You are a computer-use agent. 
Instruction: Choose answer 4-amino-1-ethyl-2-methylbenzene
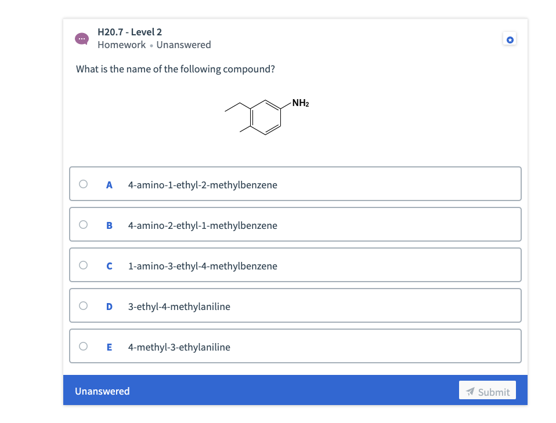pyautogui.click(x=203, y=185)
